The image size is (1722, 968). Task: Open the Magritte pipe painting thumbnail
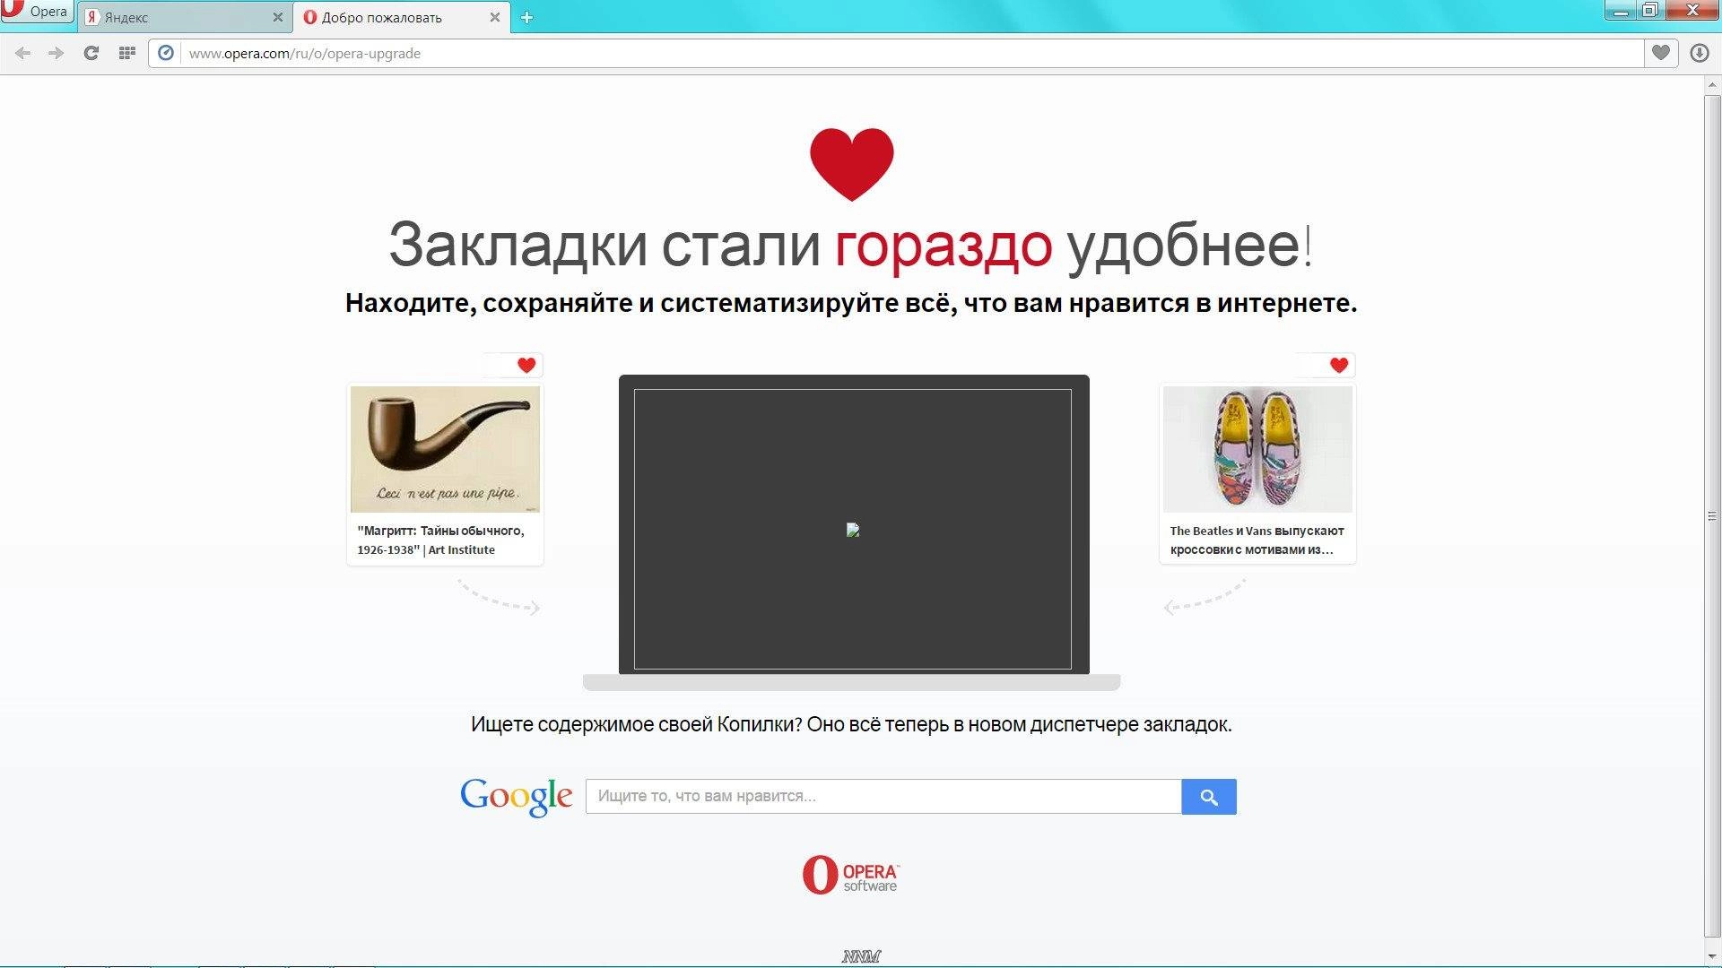445,449
